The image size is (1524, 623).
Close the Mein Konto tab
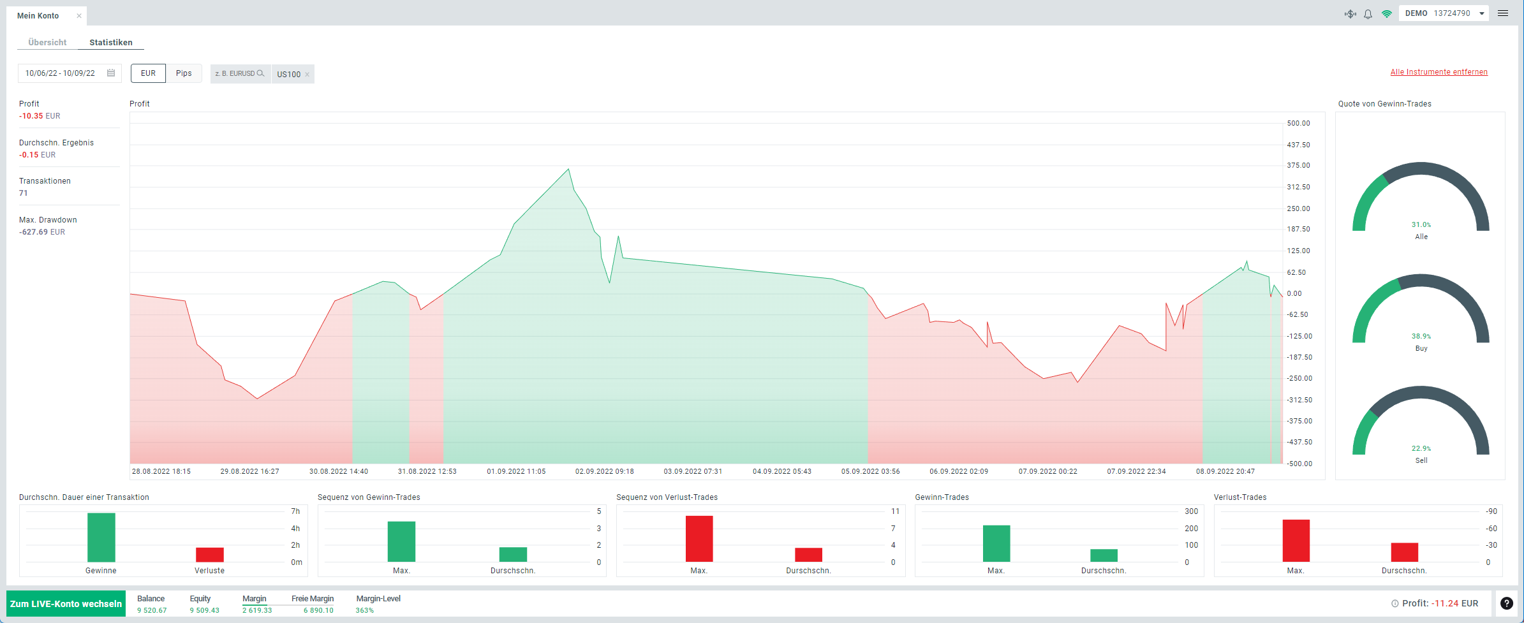coord(79,16)
